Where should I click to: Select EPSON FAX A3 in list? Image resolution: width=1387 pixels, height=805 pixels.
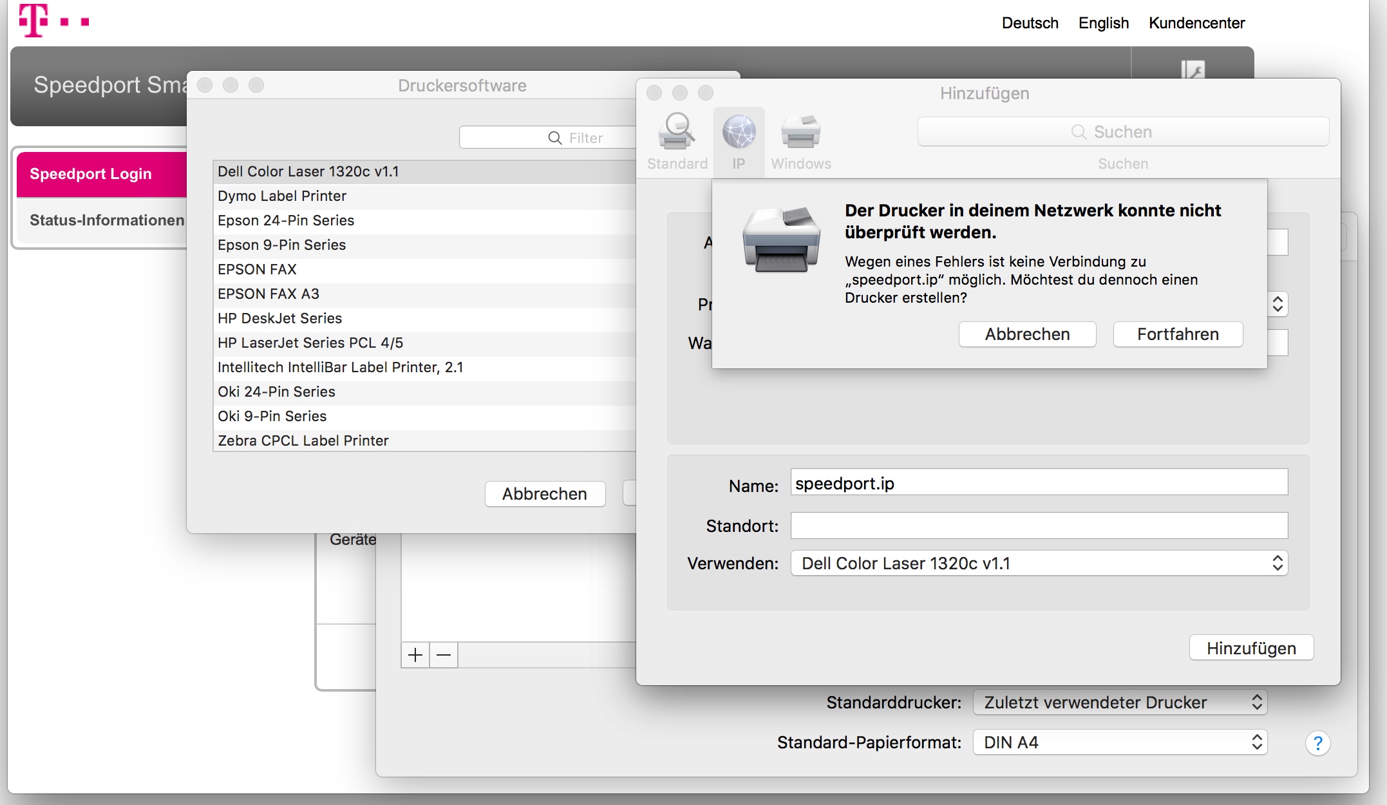[x=424, y=294]
